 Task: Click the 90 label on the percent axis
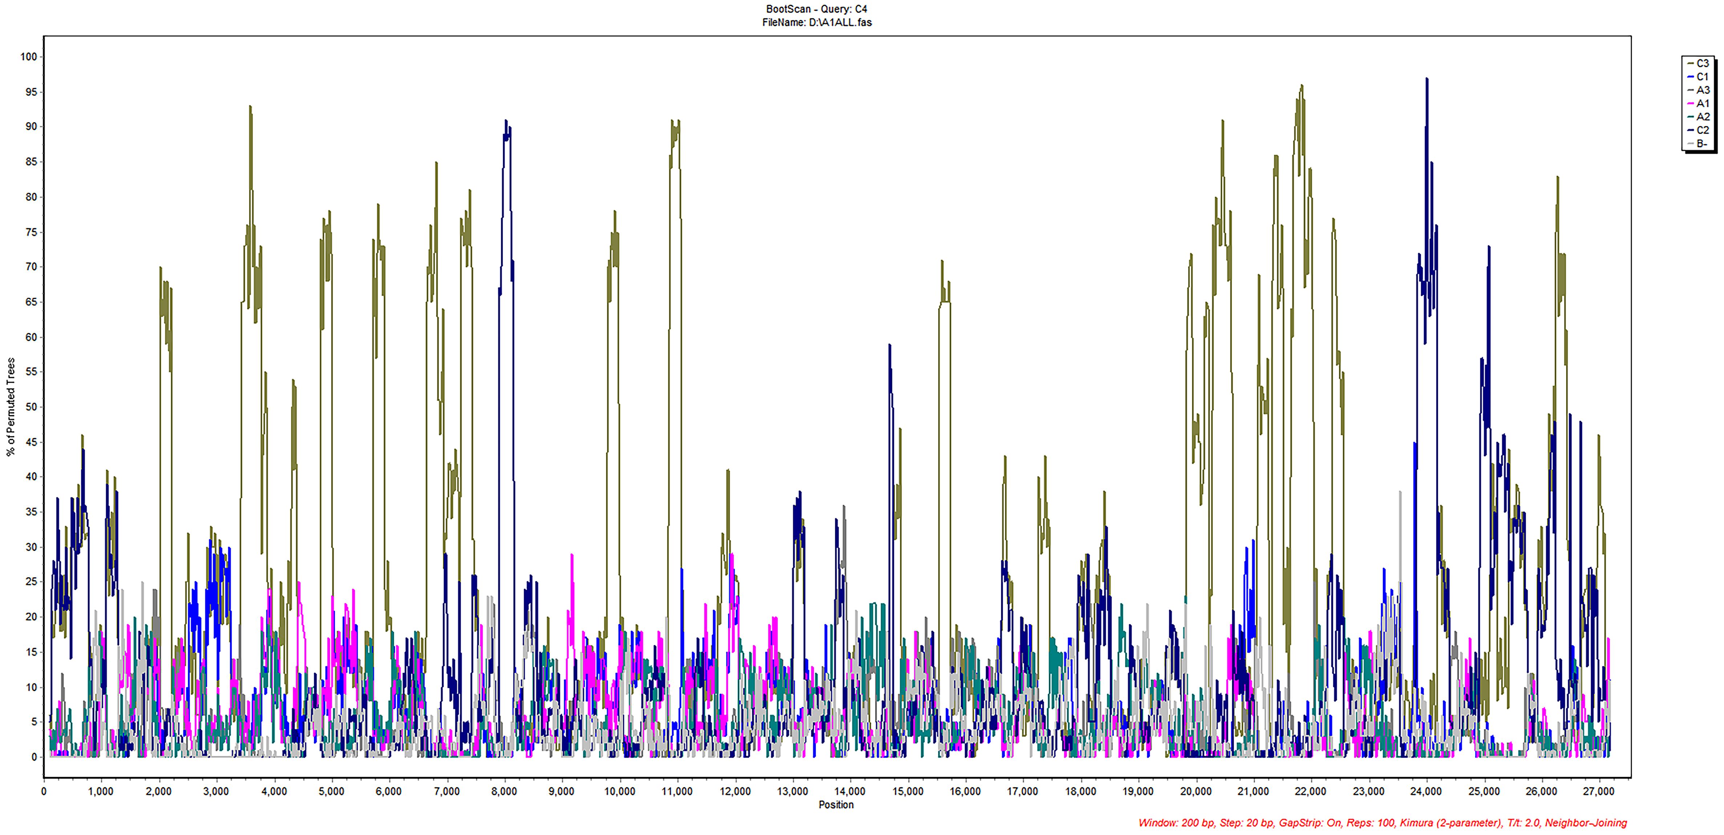pos(32,127)
